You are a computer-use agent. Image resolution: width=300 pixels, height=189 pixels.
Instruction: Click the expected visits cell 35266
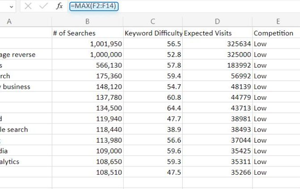click(x=217, y=173)
